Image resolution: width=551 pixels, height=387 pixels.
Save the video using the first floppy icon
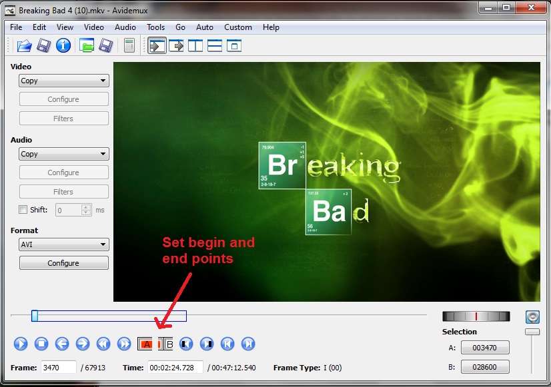click(43, 45)
